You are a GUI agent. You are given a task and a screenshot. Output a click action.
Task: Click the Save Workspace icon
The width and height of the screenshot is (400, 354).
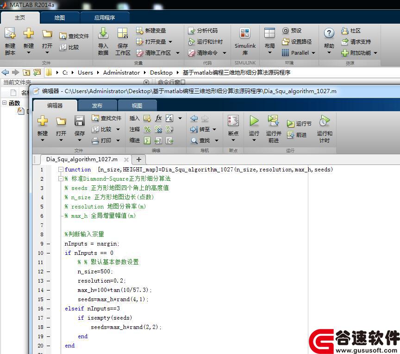[123, 33]
